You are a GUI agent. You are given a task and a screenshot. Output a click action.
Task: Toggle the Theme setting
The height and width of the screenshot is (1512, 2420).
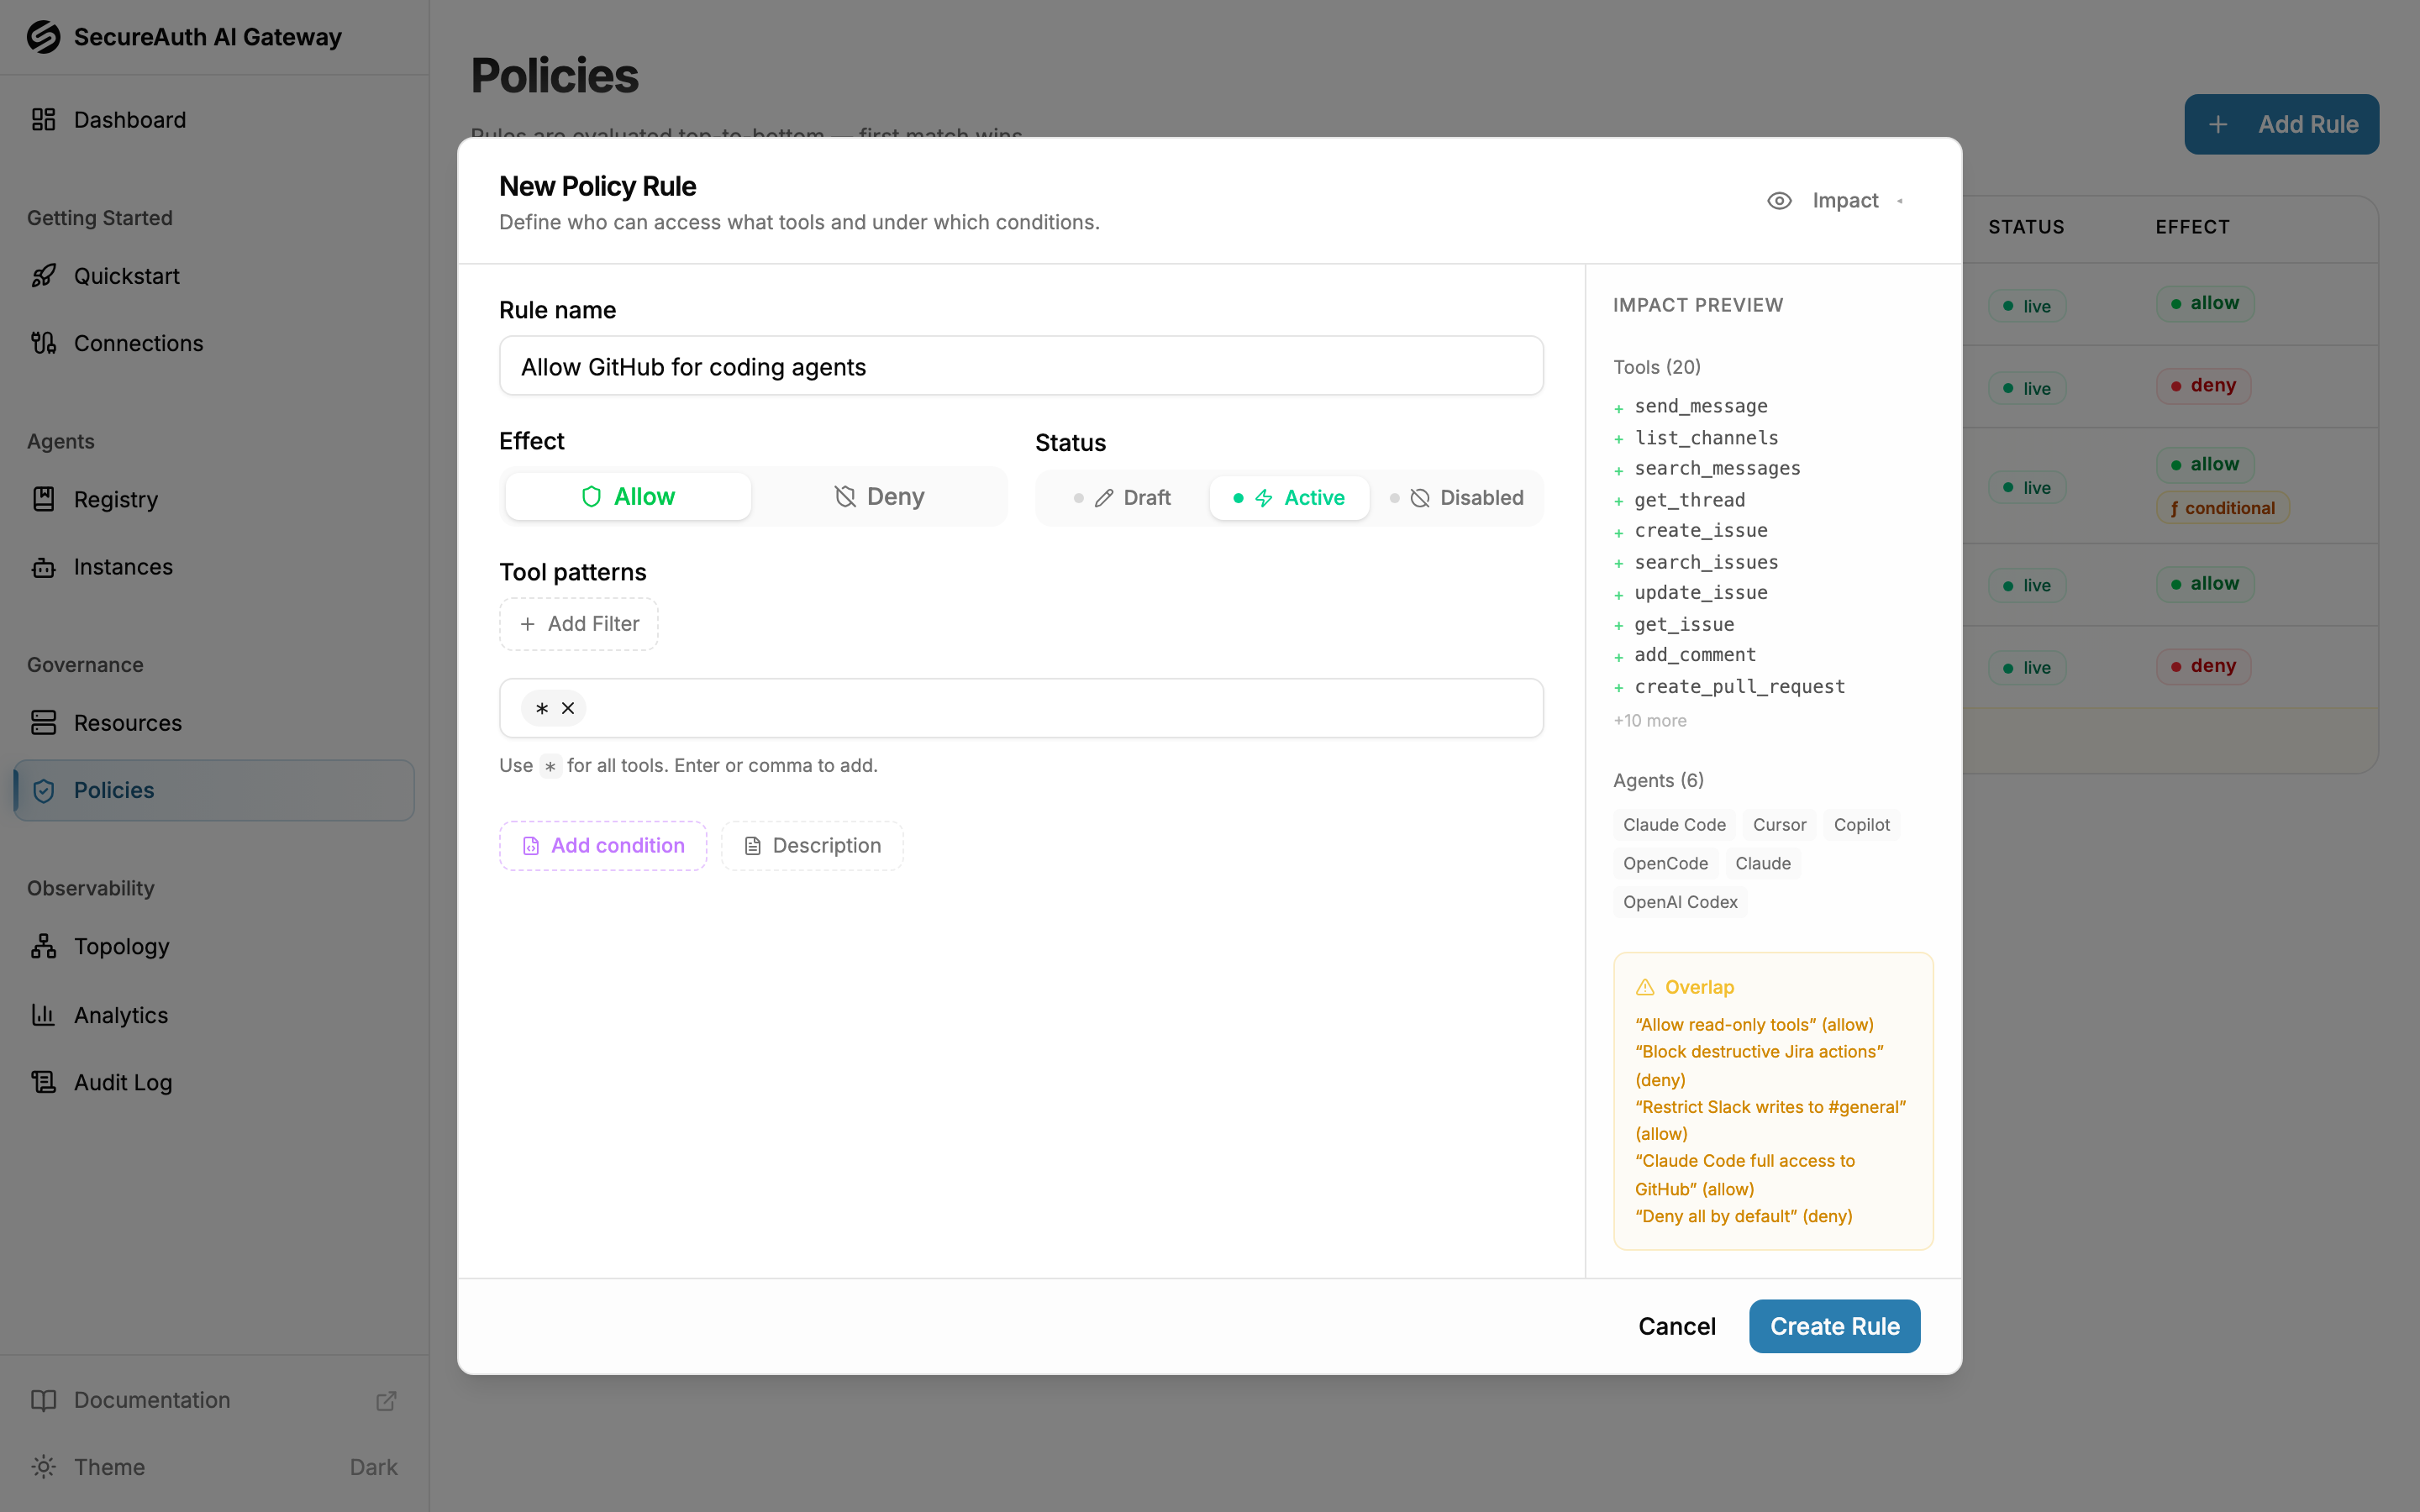pos(214,1467)
